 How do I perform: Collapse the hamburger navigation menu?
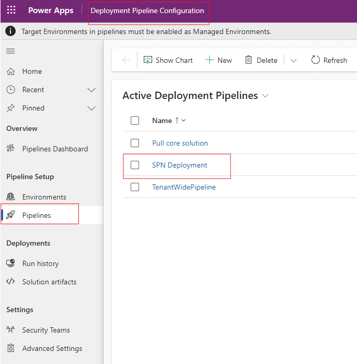click(10, 51)
